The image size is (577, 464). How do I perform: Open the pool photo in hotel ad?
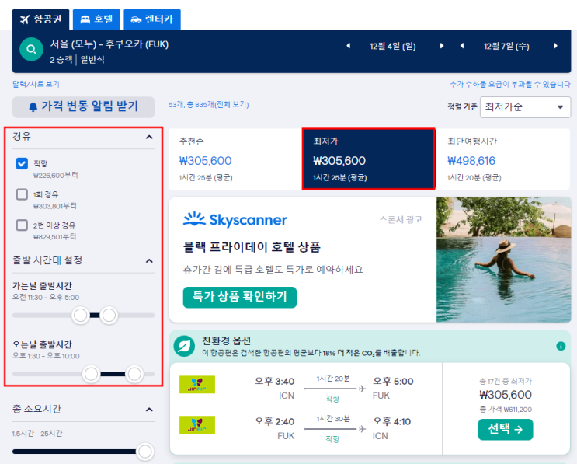(503, 260)
